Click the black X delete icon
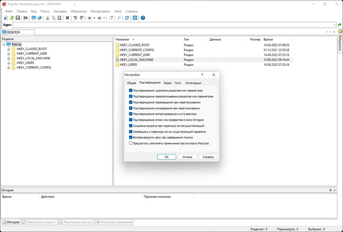This screenshot has width=343, height=232. coord(67,18)
